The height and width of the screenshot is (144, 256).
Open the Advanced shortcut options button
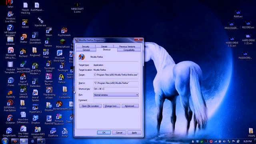coord(130,106)
